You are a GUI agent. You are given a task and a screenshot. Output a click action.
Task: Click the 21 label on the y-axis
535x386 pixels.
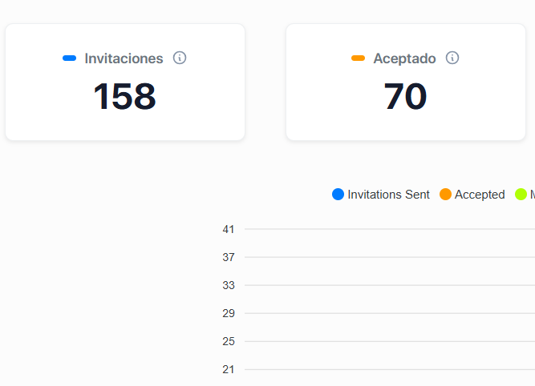pyautogui.click(x=229, y=370)
